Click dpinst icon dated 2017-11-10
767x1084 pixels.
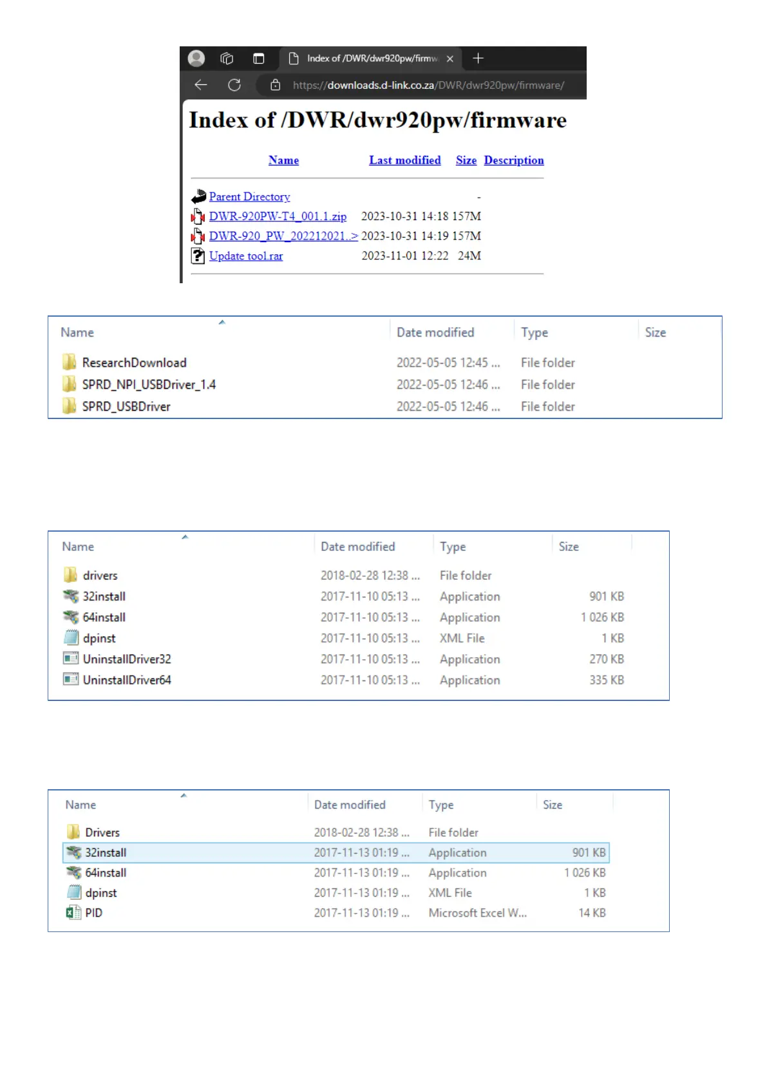click(70, 638)
